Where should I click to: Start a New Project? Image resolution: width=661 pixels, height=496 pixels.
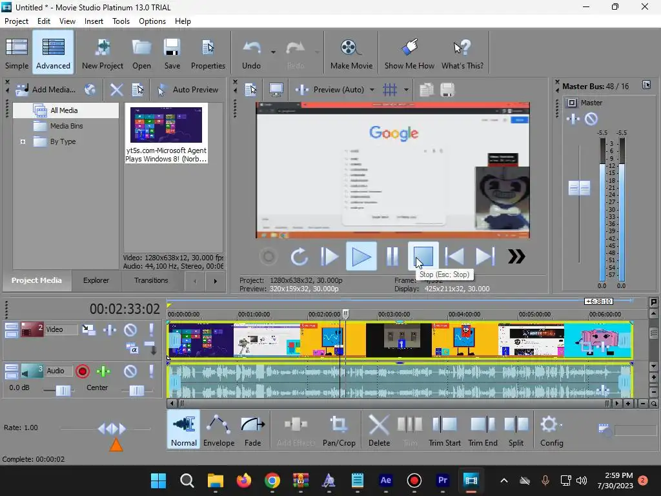click(103, 53)
